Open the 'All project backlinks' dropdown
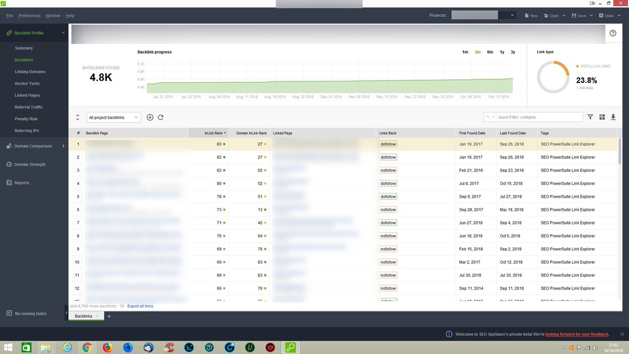The image size is (629, 354). pyautogui.click(x=114, y=117)
